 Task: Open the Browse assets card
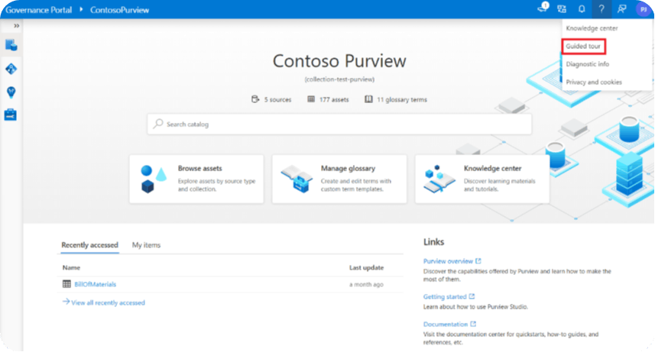pos(196,179)
